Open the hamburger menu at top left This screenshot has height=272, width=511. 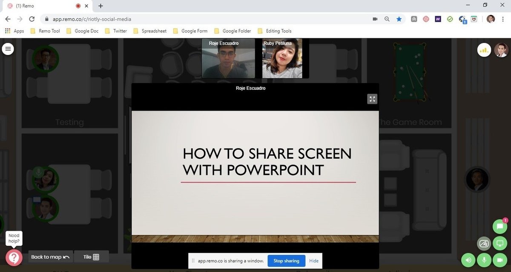coord(8,49)
